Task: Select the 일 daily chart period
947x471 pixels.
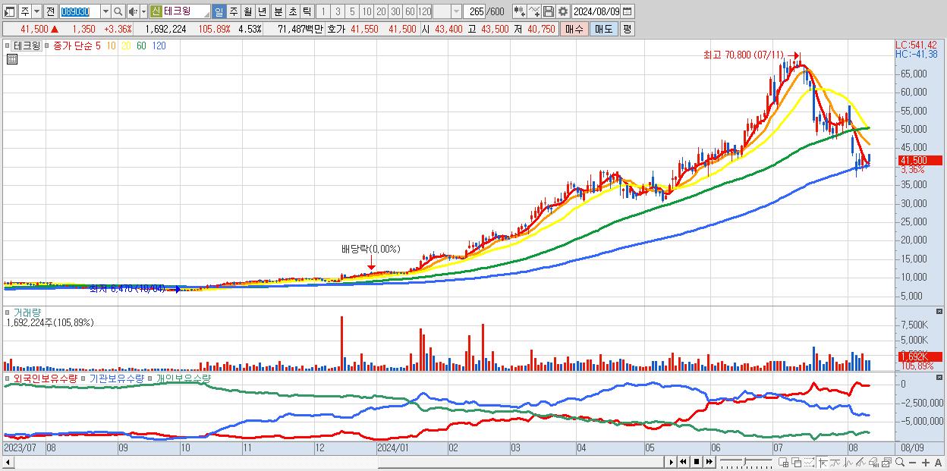Action: (219, 11)
